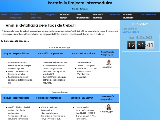The image size is (160, 120).
Task: Click the author name Nicolàs Sellanes
Action: [x=80, y=9]
